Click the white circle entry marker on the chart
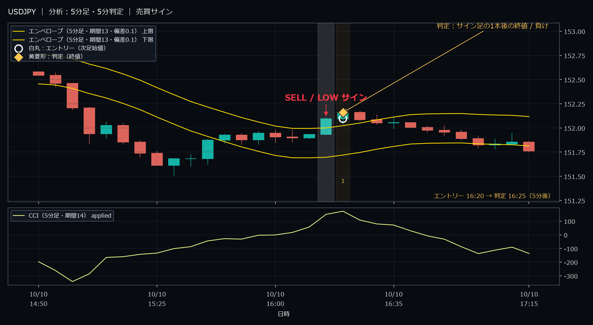The image size is (593, 325). pos(343,119)
